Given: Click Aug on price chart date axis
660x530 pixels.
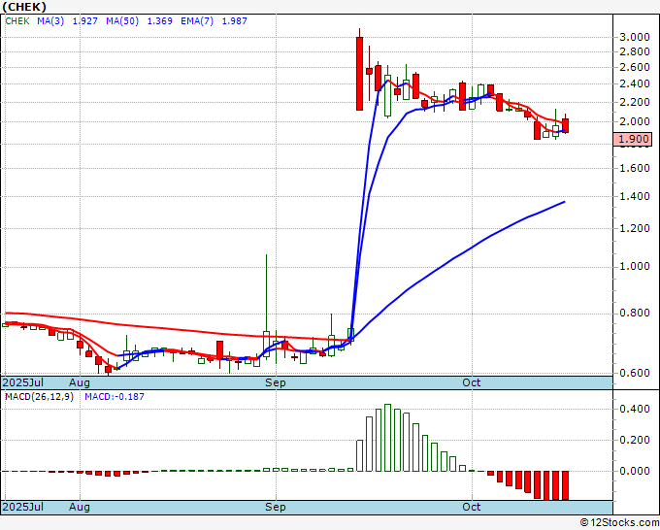Looking at the screenshot, I should coord(80,382).
